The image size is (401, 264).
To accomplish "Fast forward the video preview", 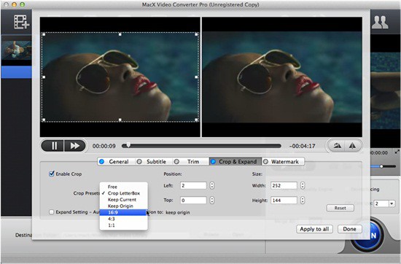I will pos(74,146).
